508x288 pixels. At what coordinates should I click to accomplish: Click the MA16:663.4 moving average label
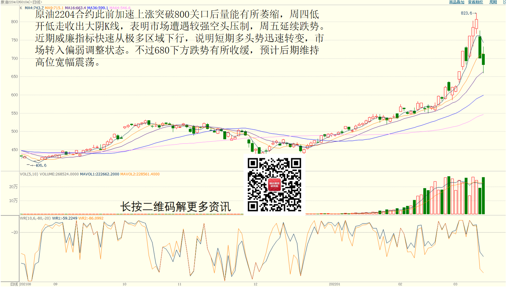coord(75,8)
